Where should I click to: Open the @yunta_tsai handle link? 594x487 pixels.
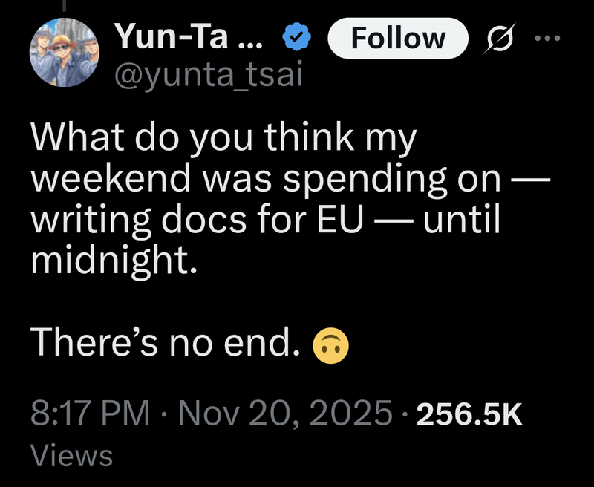tap(208, 75)
